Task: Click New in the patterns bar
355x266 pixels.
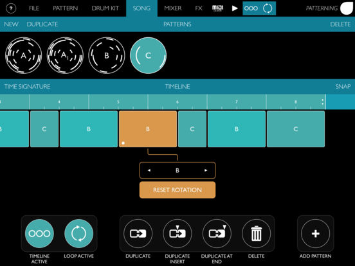Action: point(11,24)
